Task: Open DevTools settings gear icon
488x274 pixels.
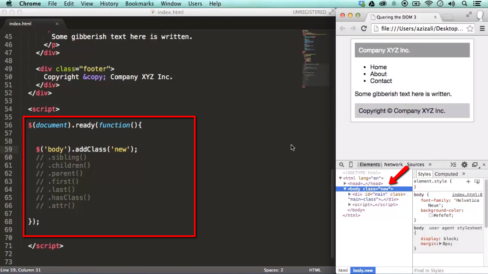Action: 464,165
